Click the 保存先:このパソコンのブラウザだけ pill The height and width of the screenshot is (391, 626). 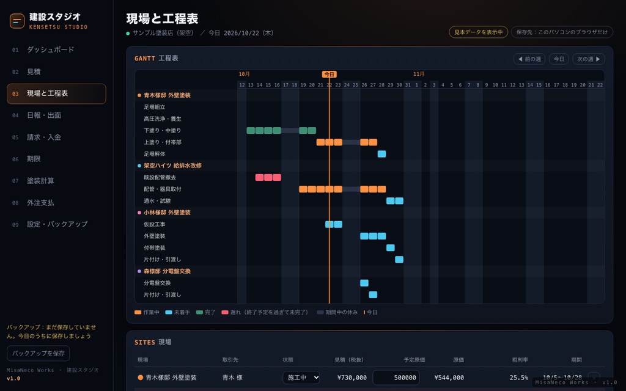[562, 32]
